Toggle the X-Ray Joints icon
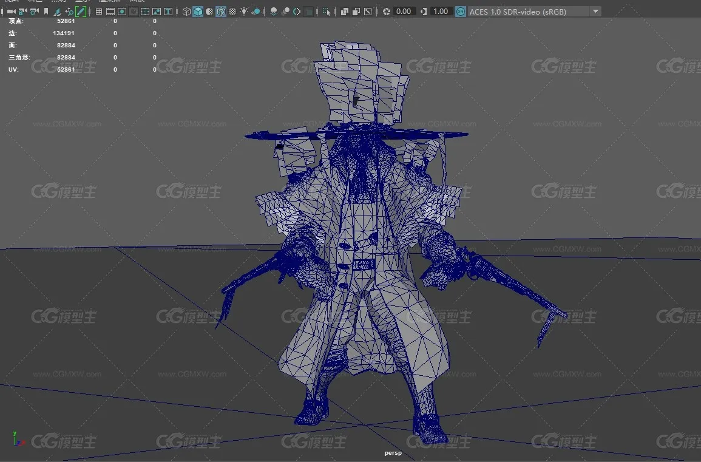Image resolution: width=701 pixels, height=462 pixels. tap(368, 12)
